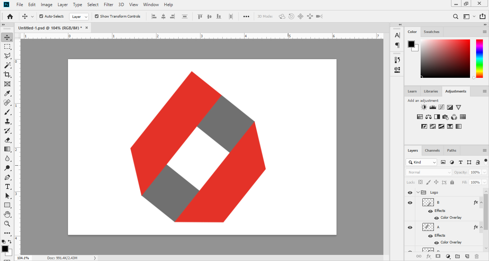Open the Layer menu
This screenshot has width=489, height=261.
[x=63, y=5]
